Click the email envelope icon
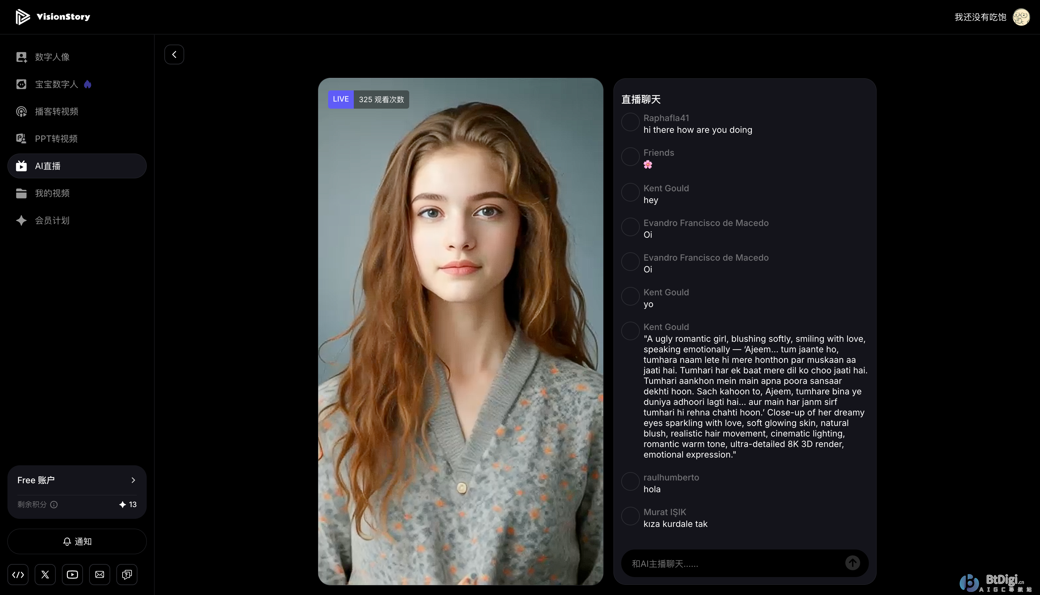This screenshot has width=1040, height=595. click(100, 575)
